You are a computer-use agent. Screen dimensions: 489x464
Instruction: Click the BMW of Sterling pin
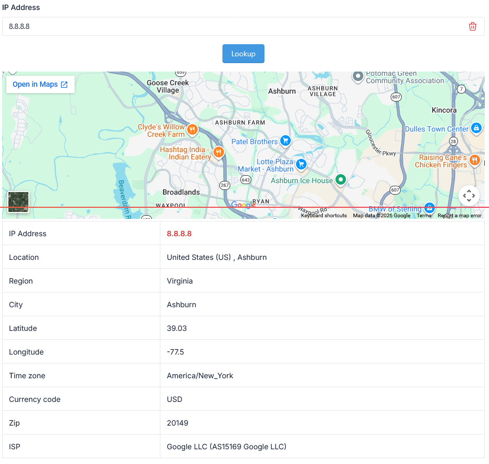click(430, 207)
